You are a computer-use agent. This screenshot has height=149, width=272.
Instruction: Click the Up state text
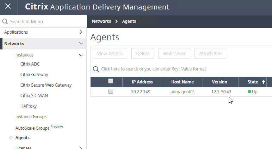coord(254,92)
